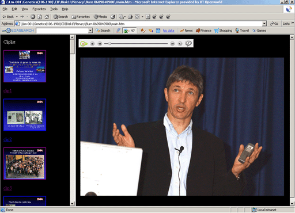Screen dimensions: 295x213
Task: Stop the video with the stop button
Action: (x=92, y=44)
